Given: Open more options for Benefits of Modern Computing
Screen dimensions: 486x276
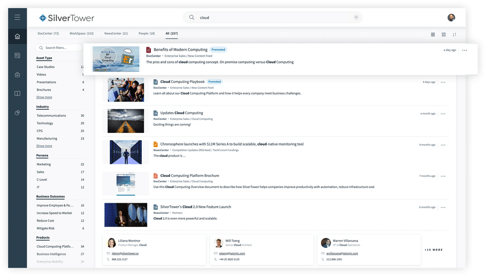Looking at the screenshot, I should (464, 50).
